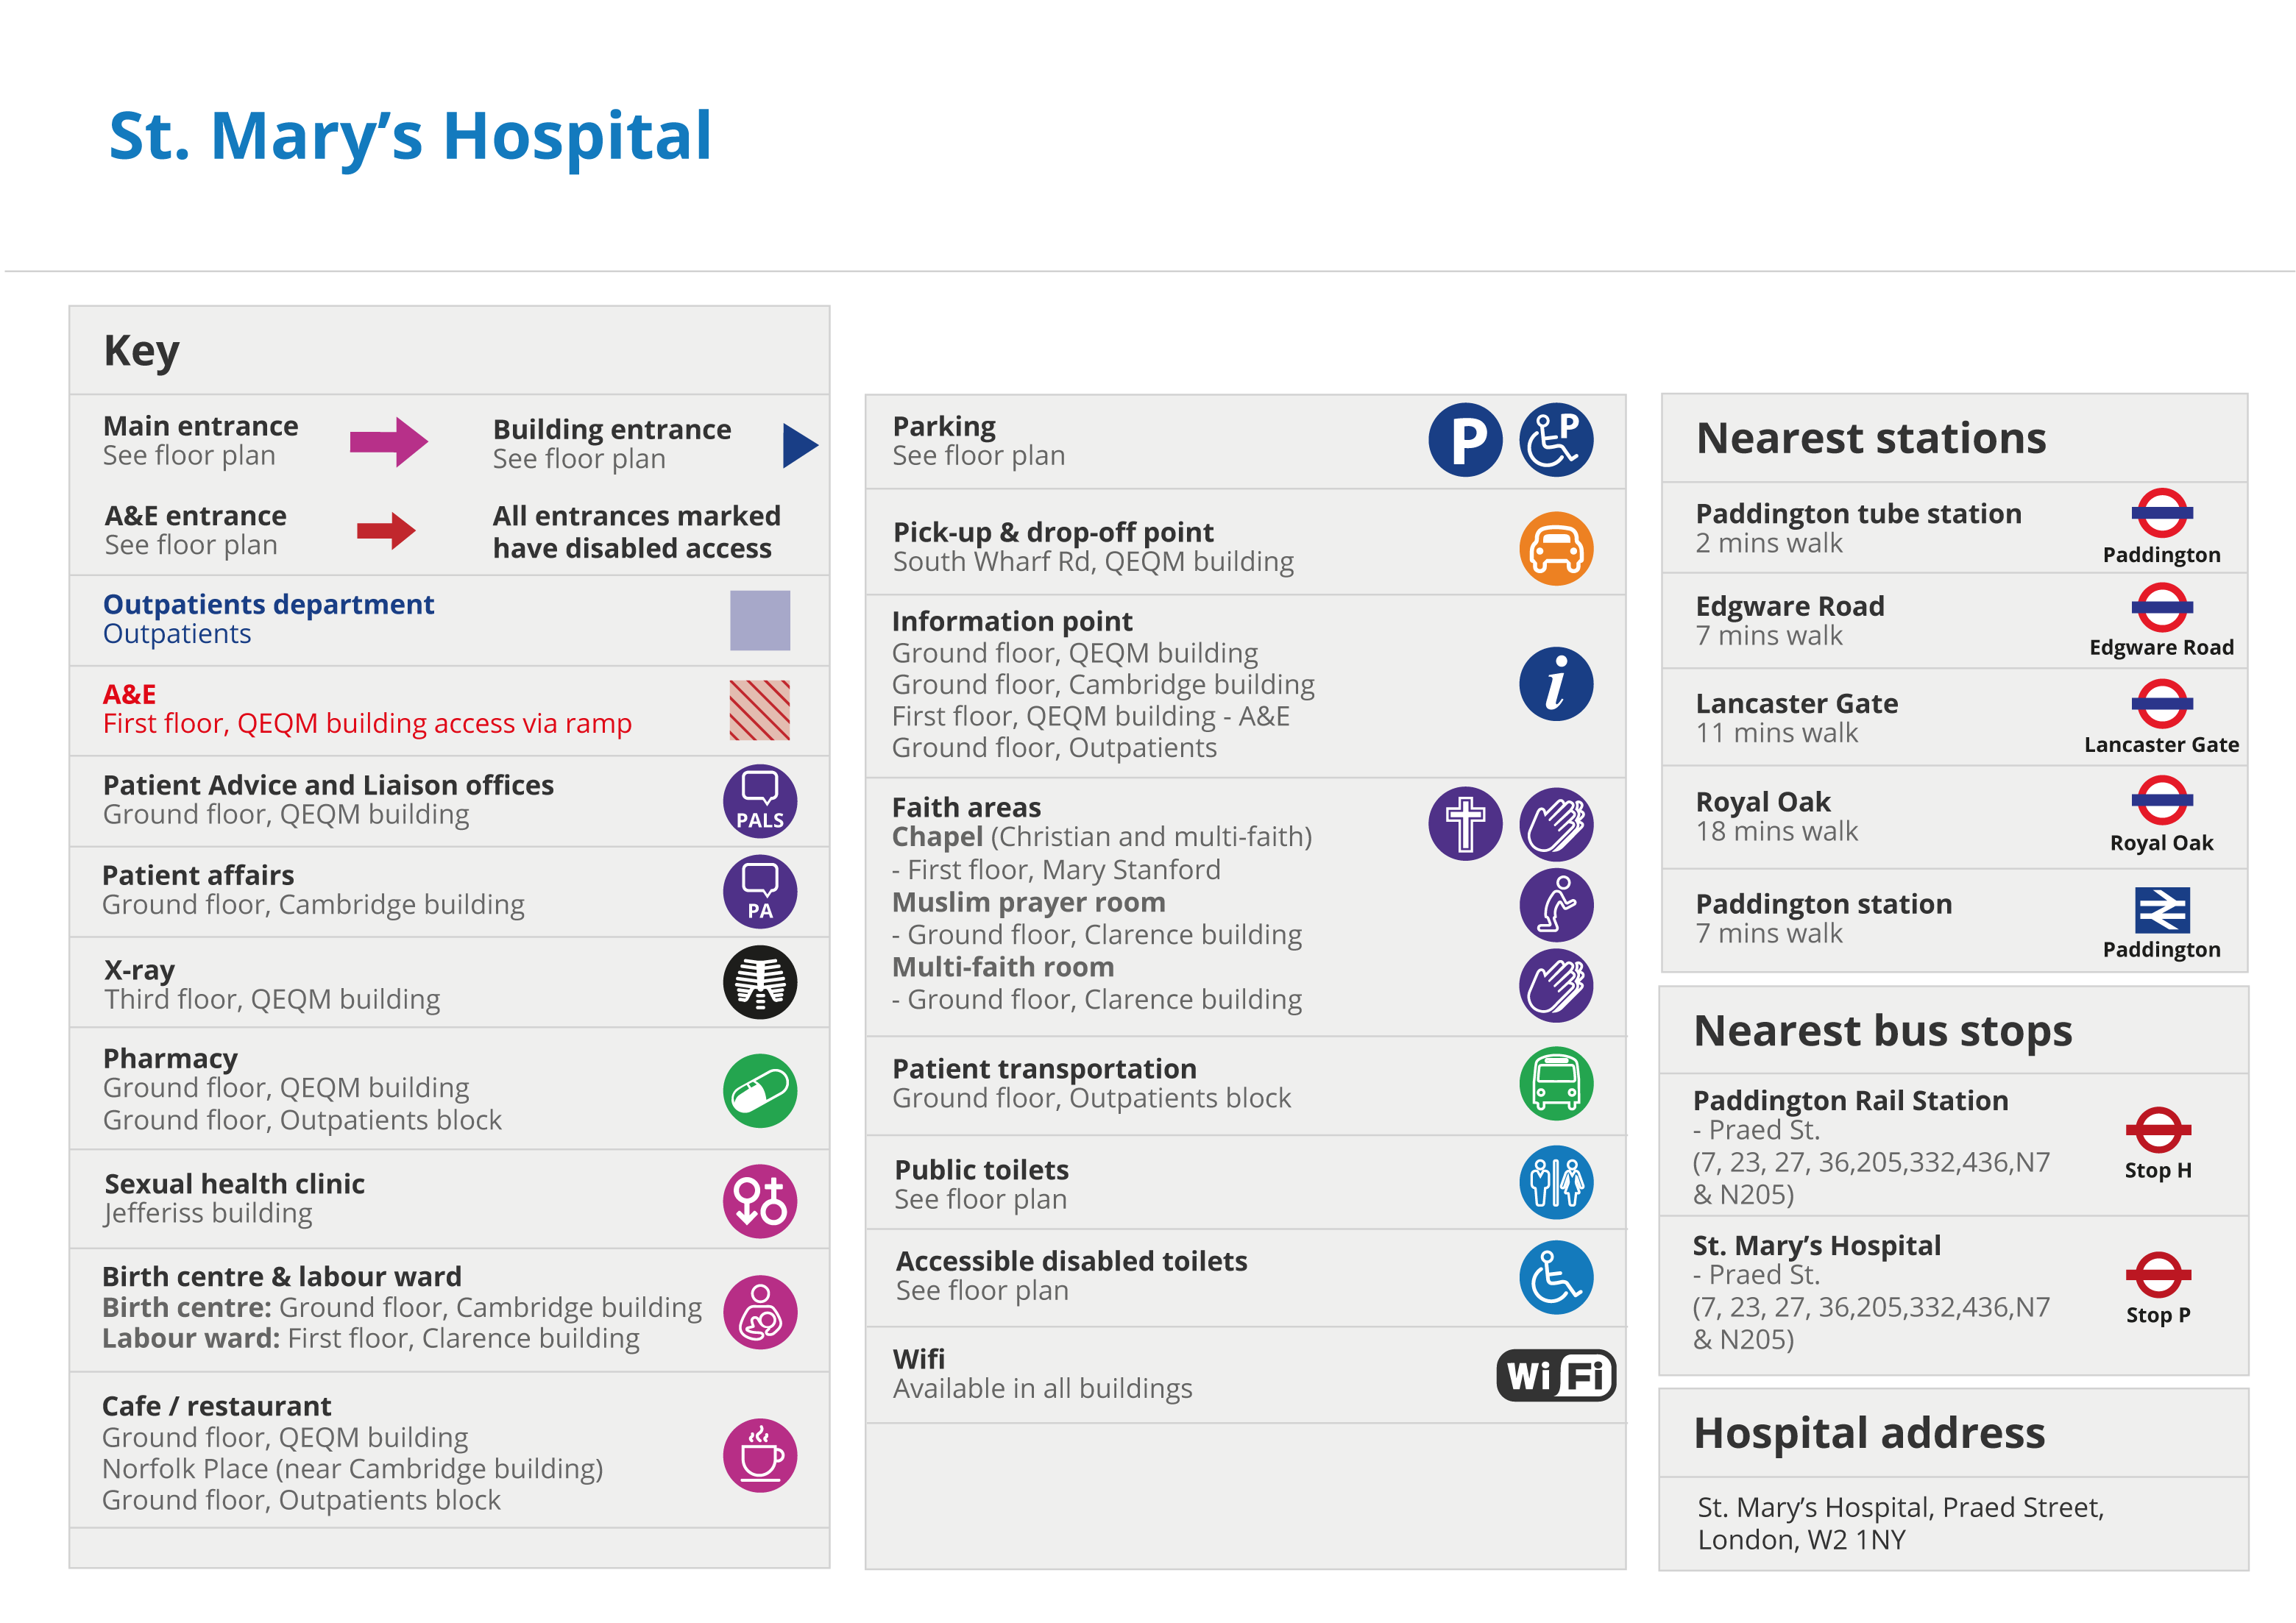
Task: Click the Public toilets icon
Action: (x=1556, y=1182)
